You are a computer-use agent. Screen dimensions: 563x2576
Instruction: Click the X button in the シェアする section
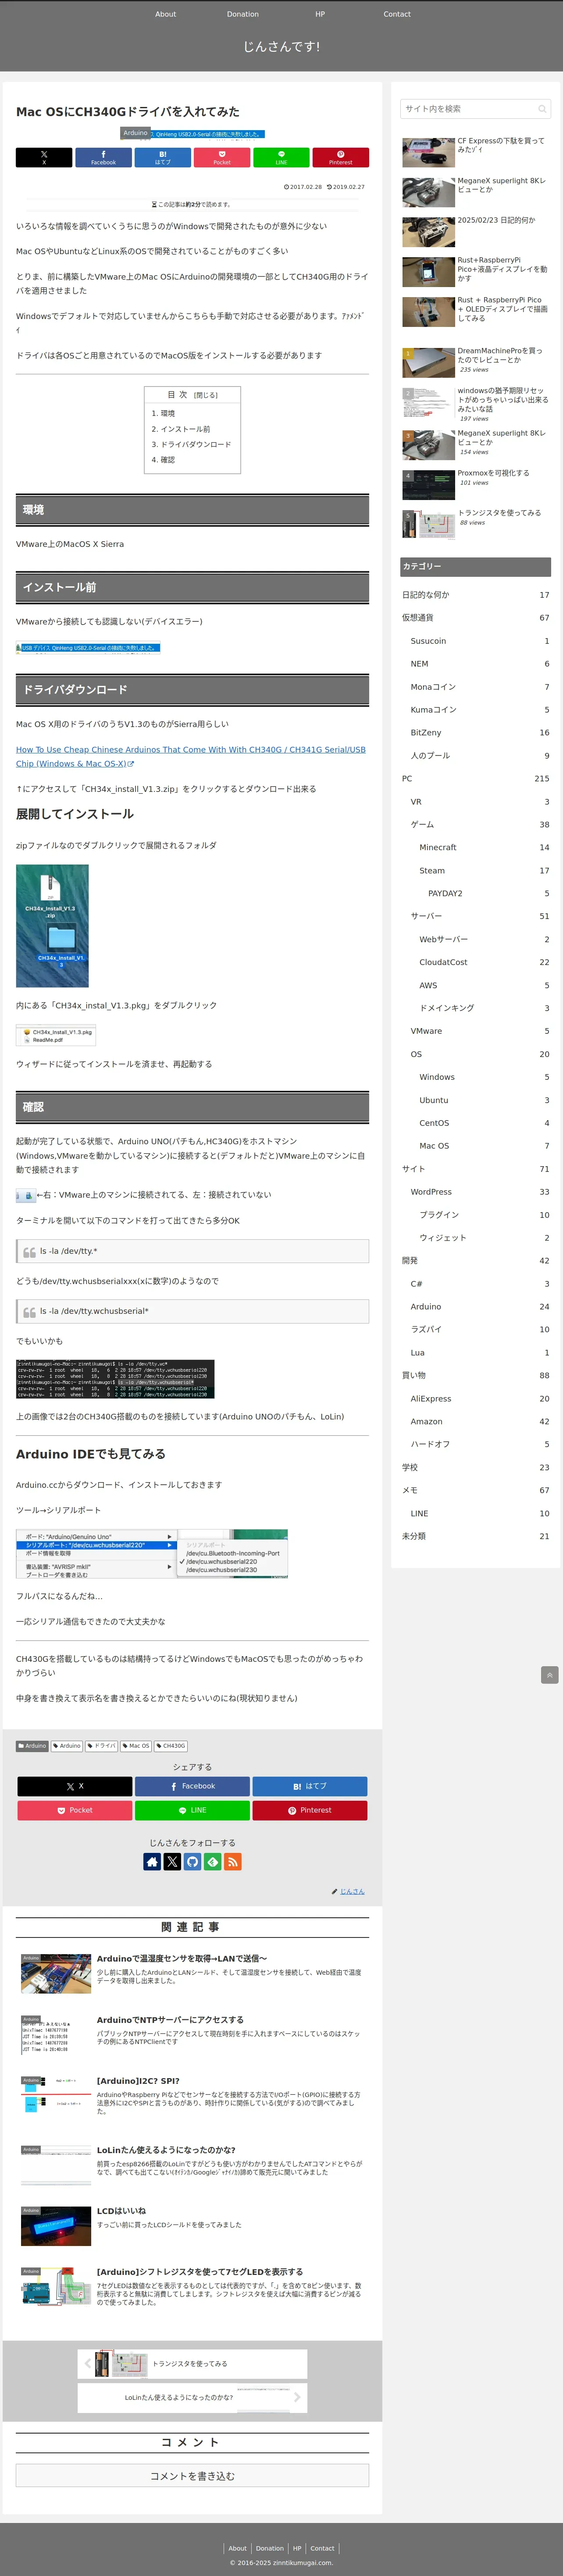tap(75, 1786)
